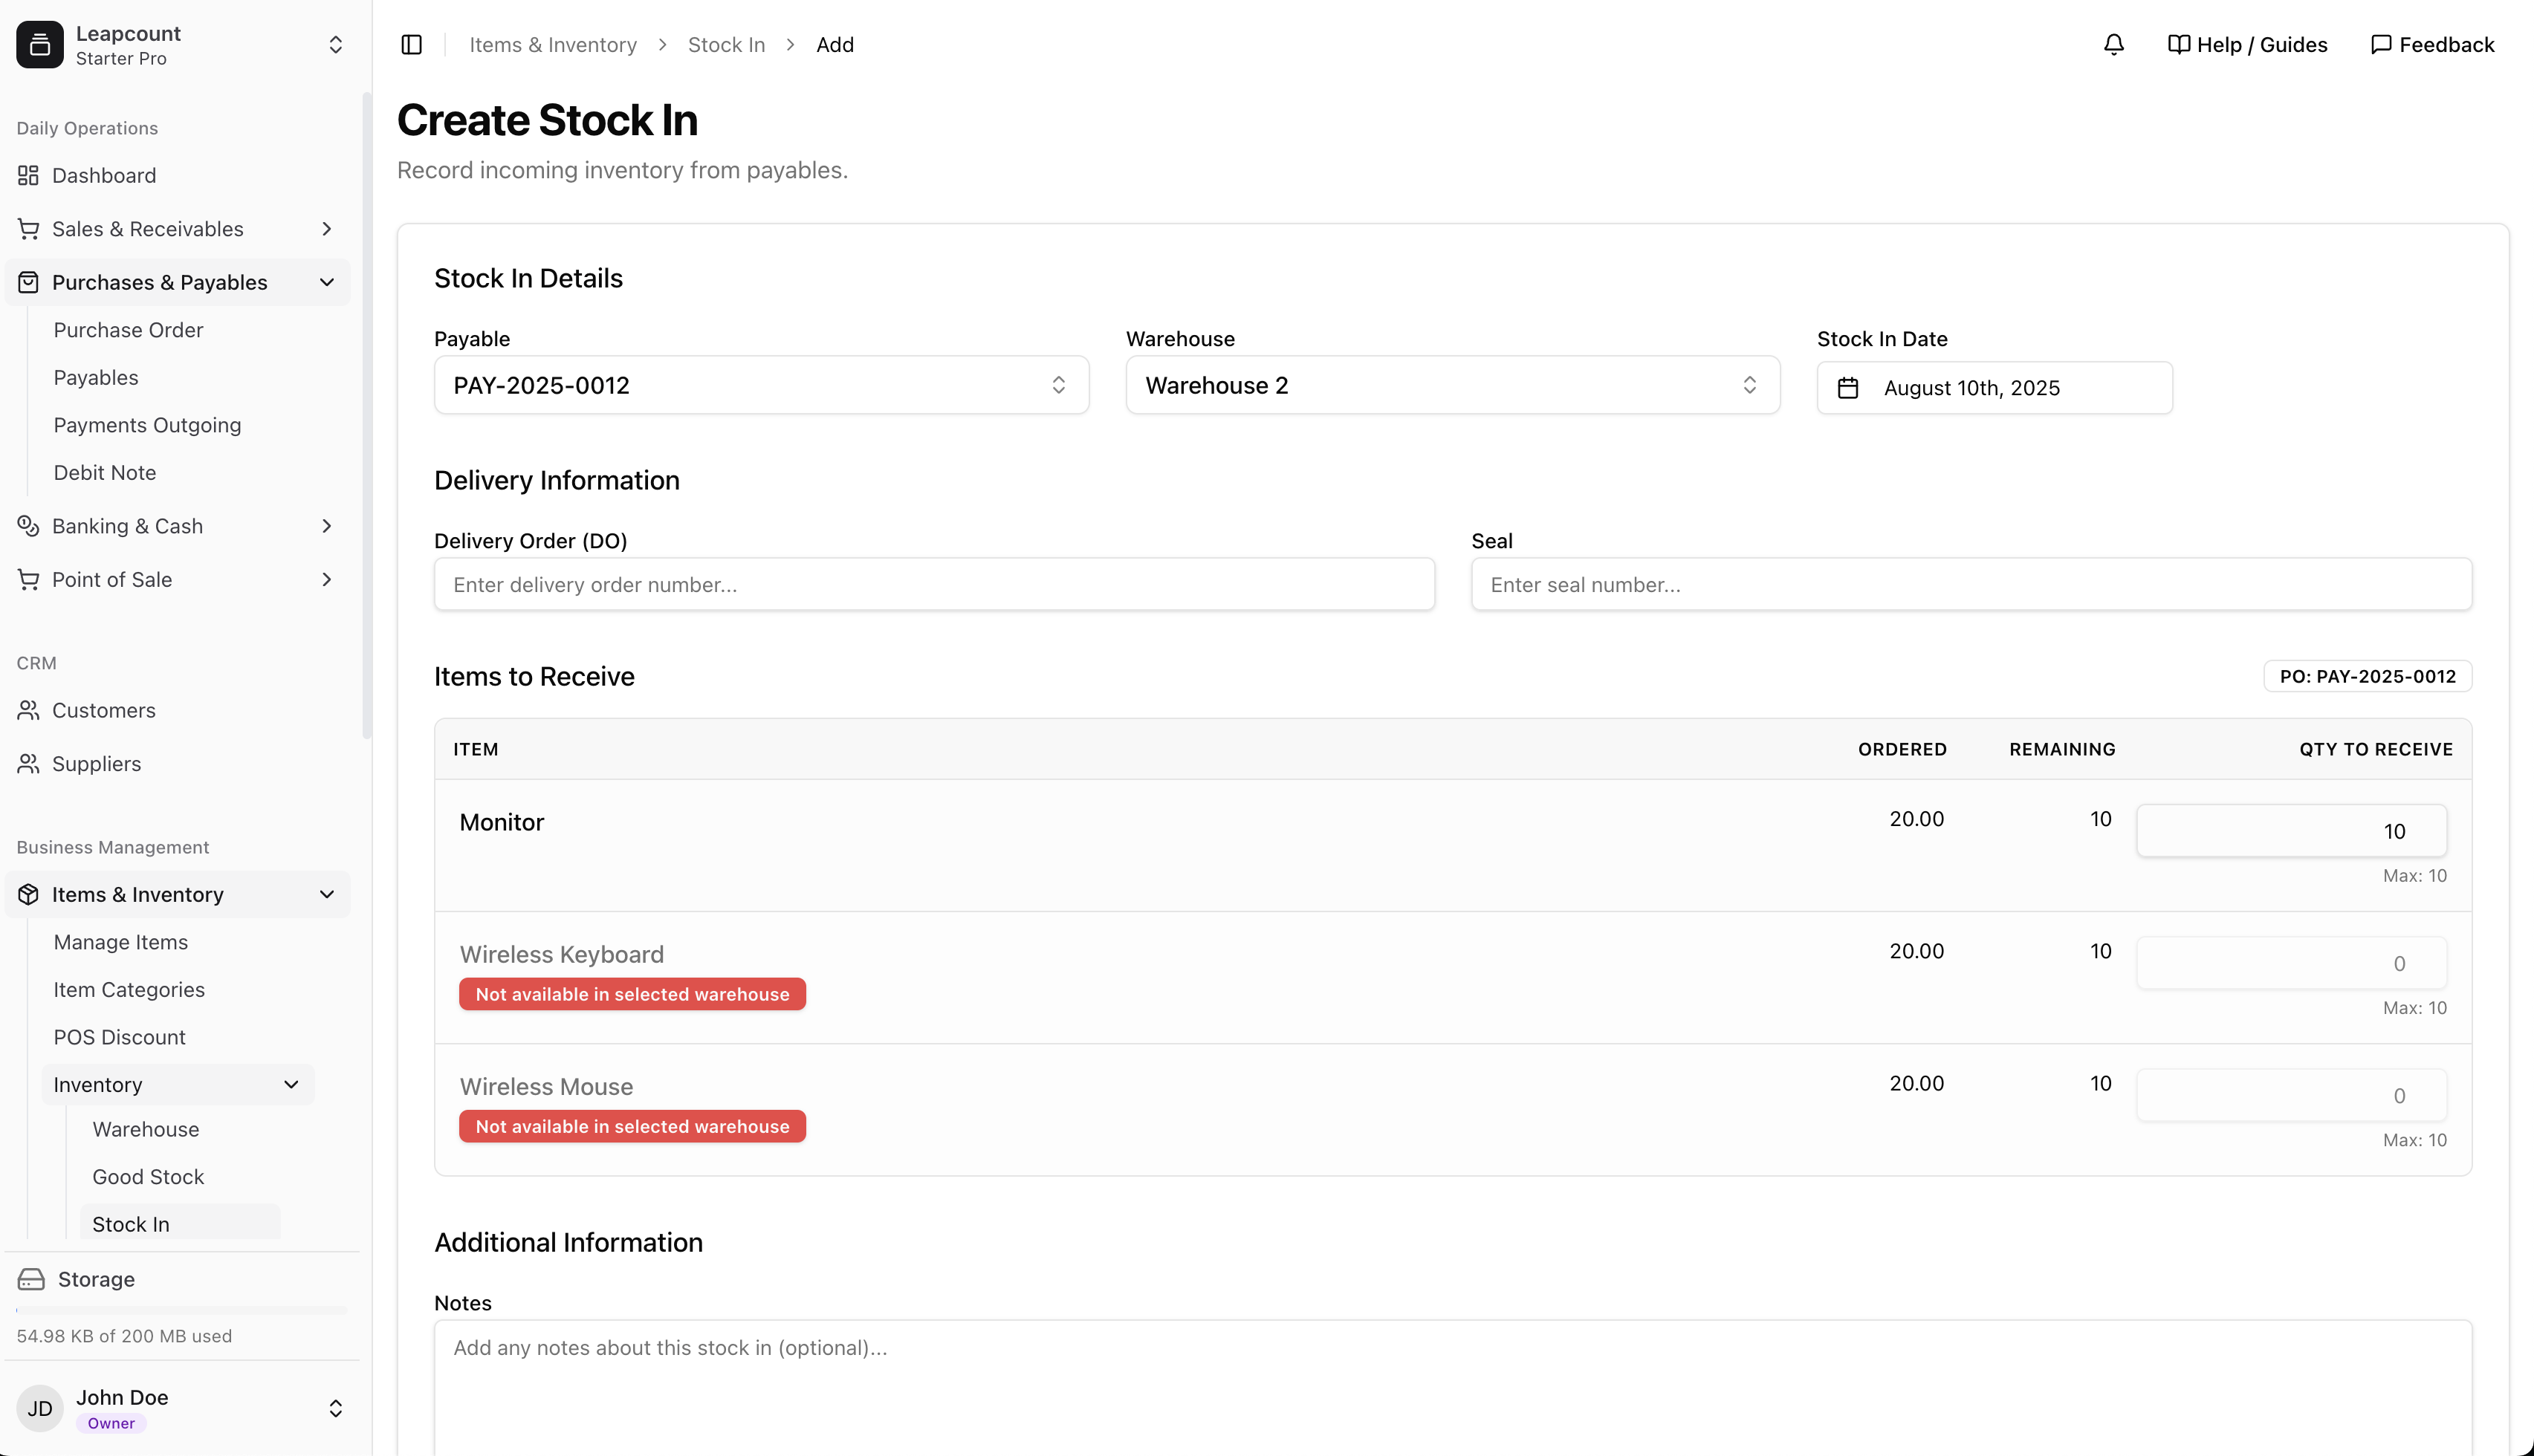This screenshot has width=2534, height=1456.
Task: Collapse the Purchases & Payables section
Action: (326, 283)
